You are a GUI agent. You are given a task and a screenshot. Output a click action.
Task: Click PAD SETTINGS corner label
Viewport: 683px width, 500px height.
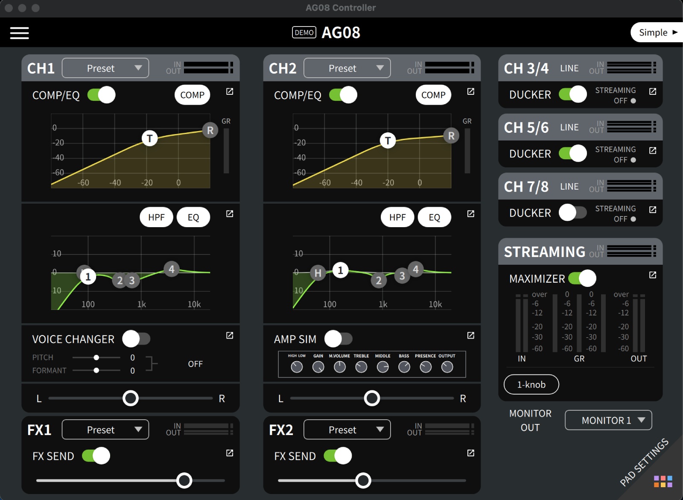644,462
